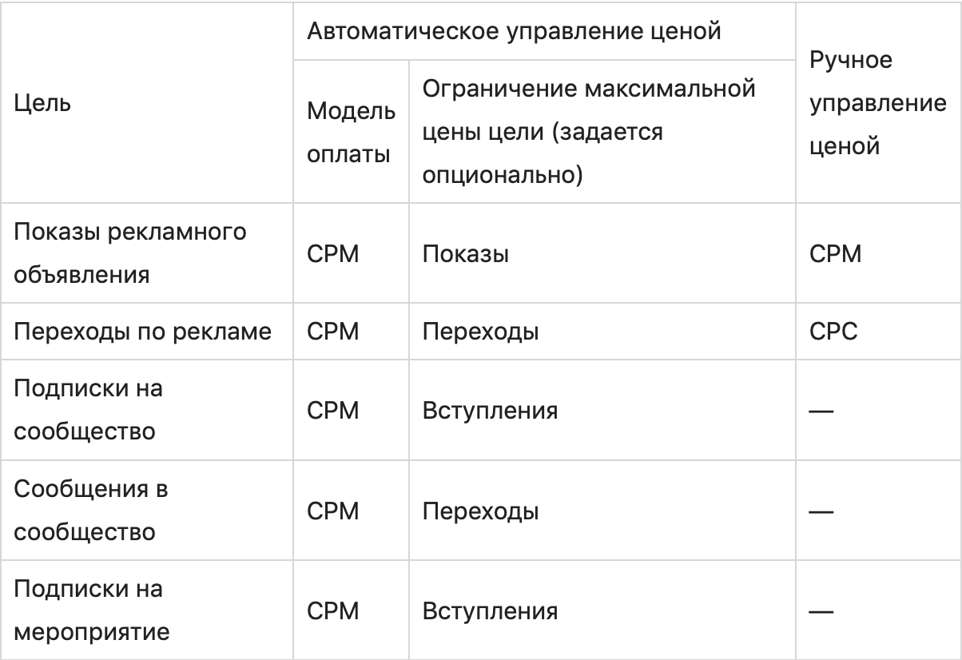
Task: Click the "CPC" cell
Action: (833, 332)
